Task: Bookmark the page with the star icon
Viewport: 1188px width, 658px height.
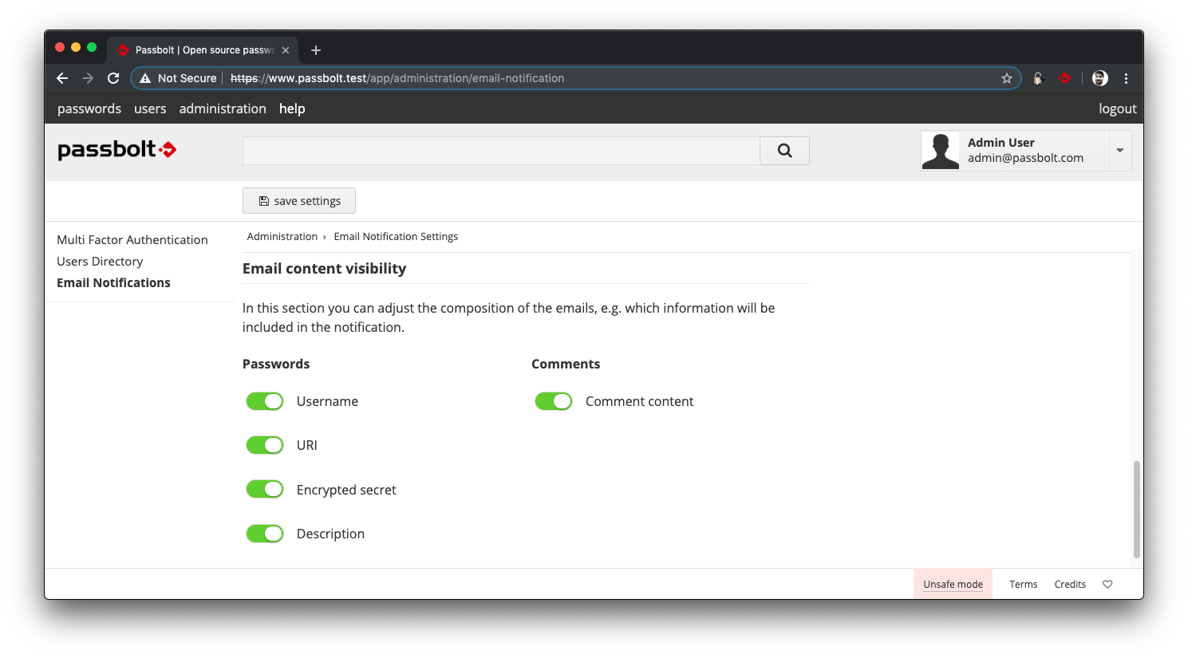Action: pos(1007,78)
